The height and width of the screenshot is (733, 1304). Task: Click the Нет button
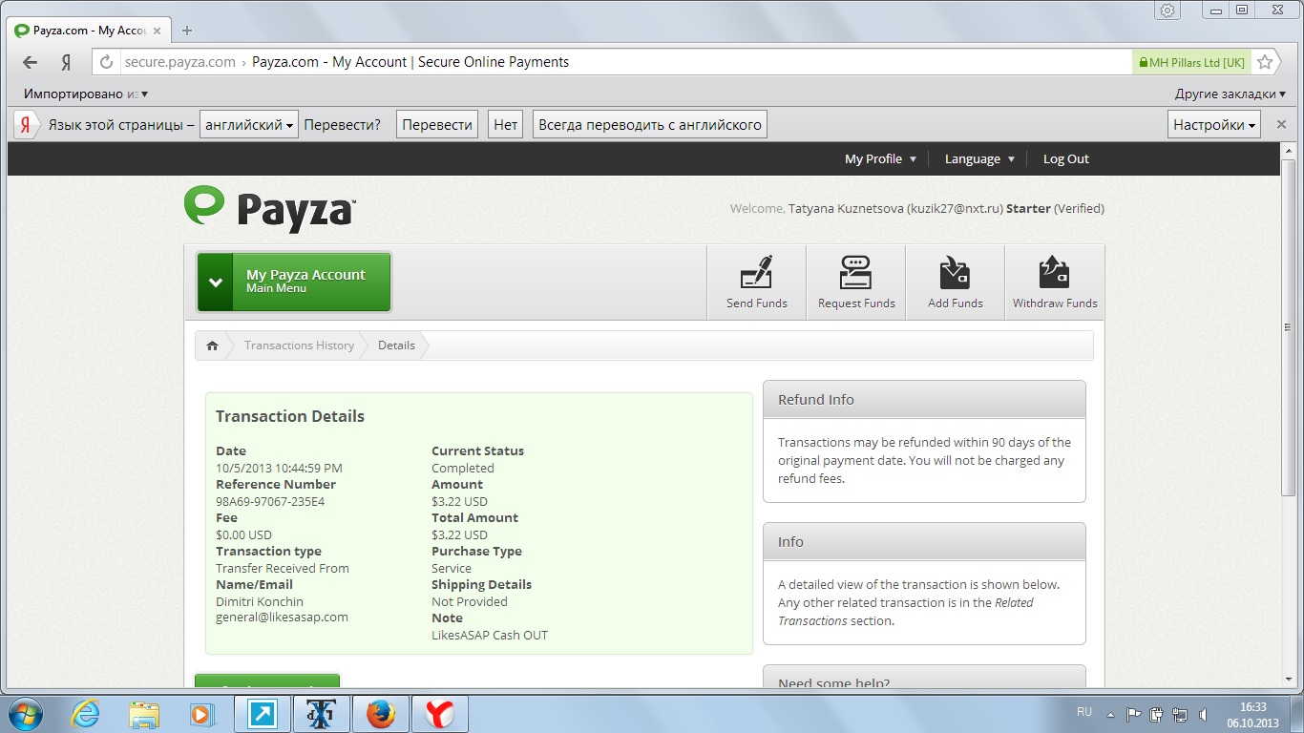[505, 125]
